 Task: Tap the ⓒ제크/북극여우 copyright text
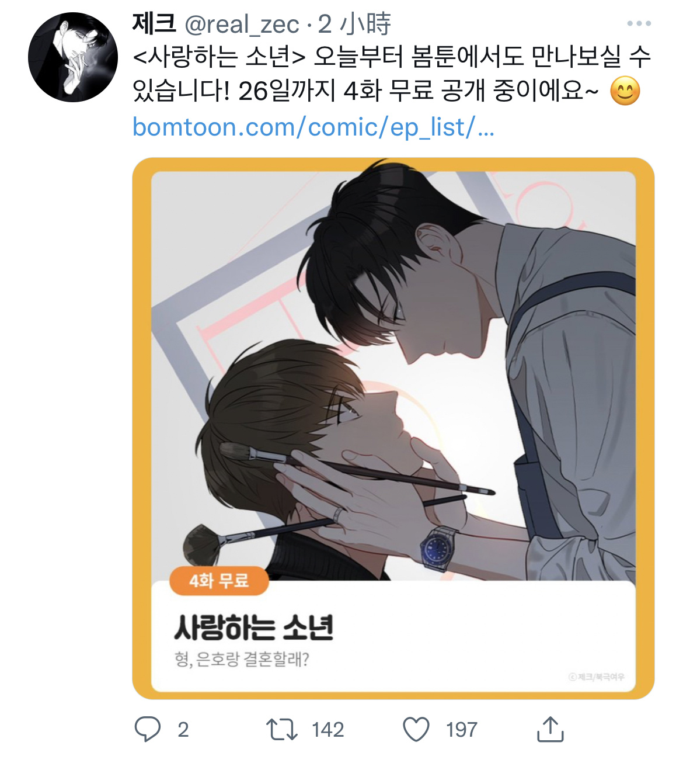pos(597,677)
